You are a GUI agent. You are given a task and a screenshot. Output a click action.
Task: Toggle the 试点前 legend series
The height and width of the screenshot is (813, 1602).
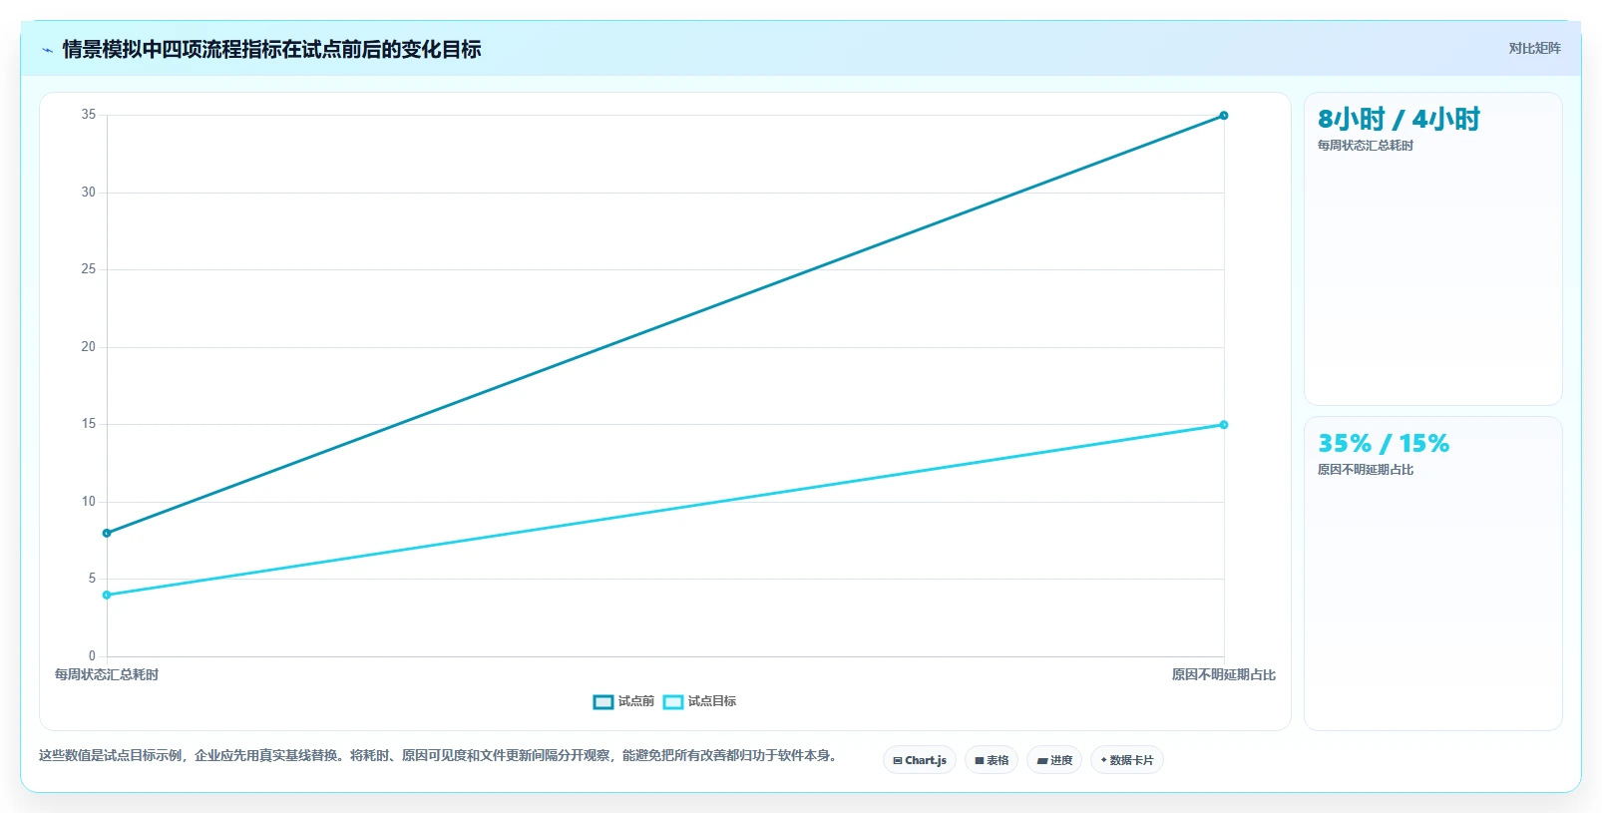point(623,701)
